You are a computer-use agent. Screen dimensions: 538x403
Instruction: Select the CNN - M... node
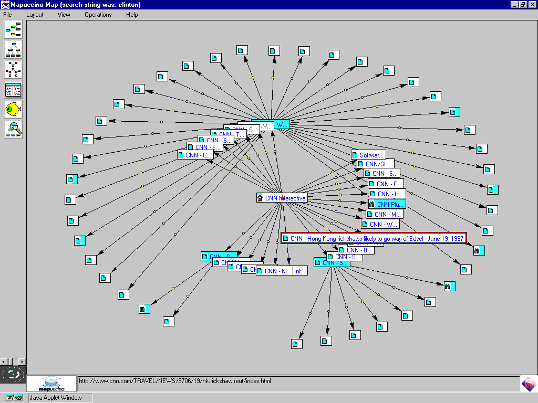384,214
